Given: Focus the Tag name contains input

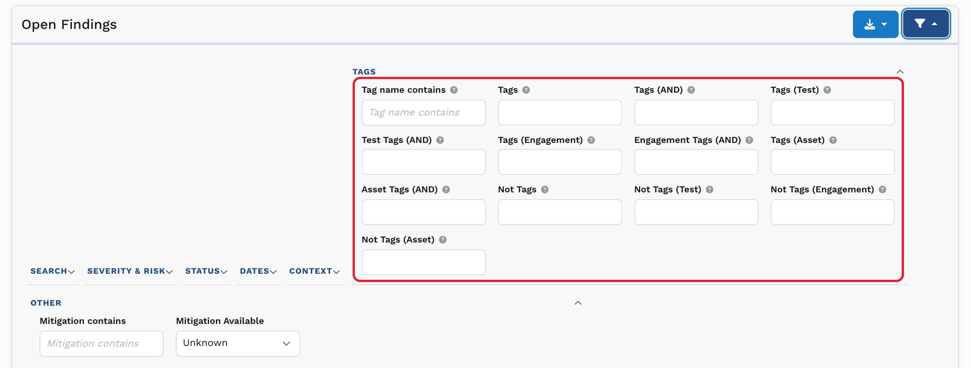Looking at the screenshot, I should 423,113.
